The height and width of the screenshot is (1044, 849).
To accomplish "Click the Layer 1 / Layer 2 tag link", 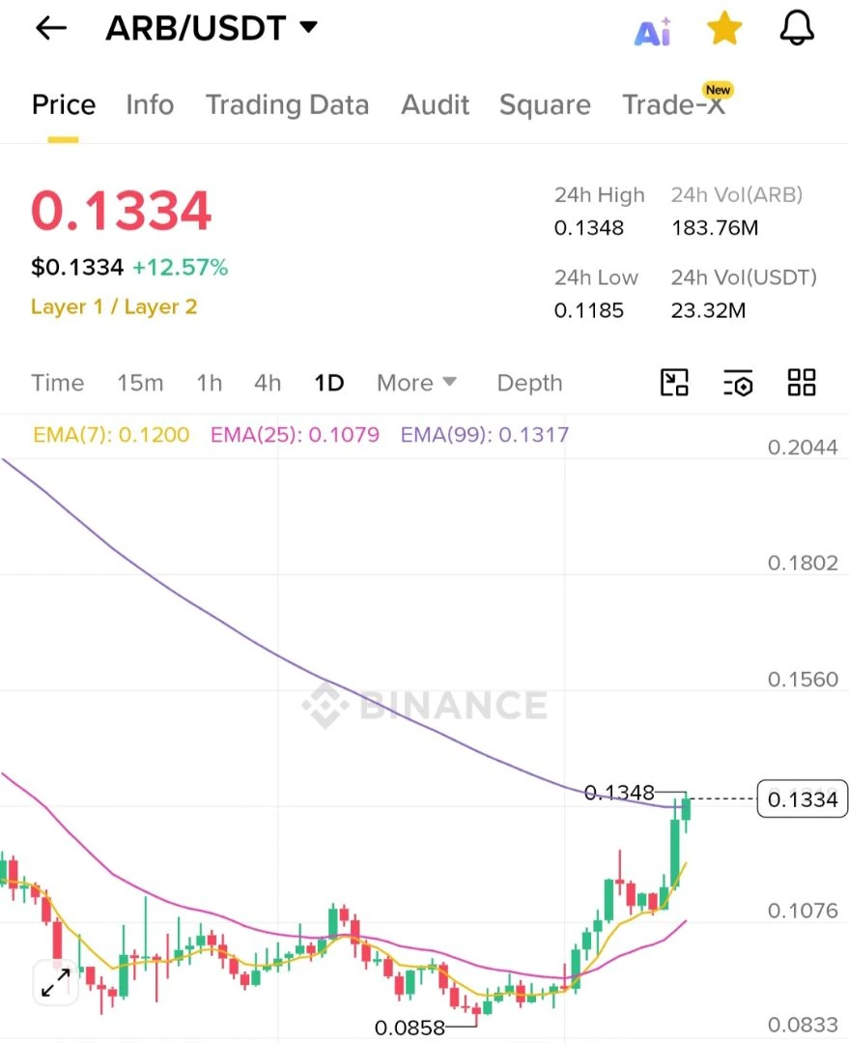I will [x=114, y=306].
